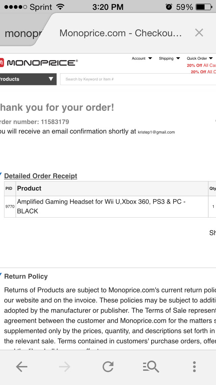Expand the Shipping dropdown
The height and width of the screenshot is (385, 216).
(169, 59)
